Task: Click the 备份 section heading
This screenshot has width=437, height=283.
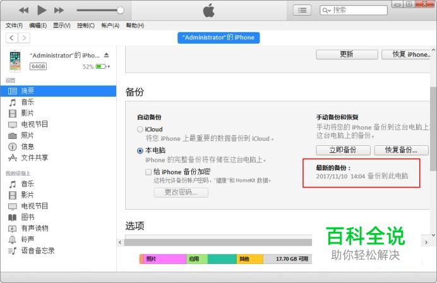Action: click(x=135, y=92)
